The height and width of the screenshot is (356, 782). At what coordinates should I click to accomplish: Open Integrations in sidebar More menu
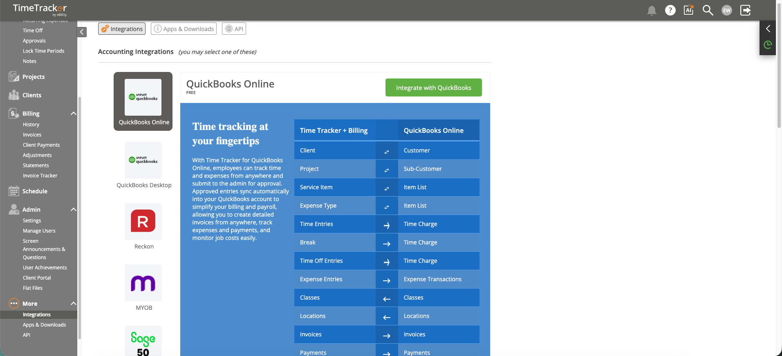click(37, 315)
